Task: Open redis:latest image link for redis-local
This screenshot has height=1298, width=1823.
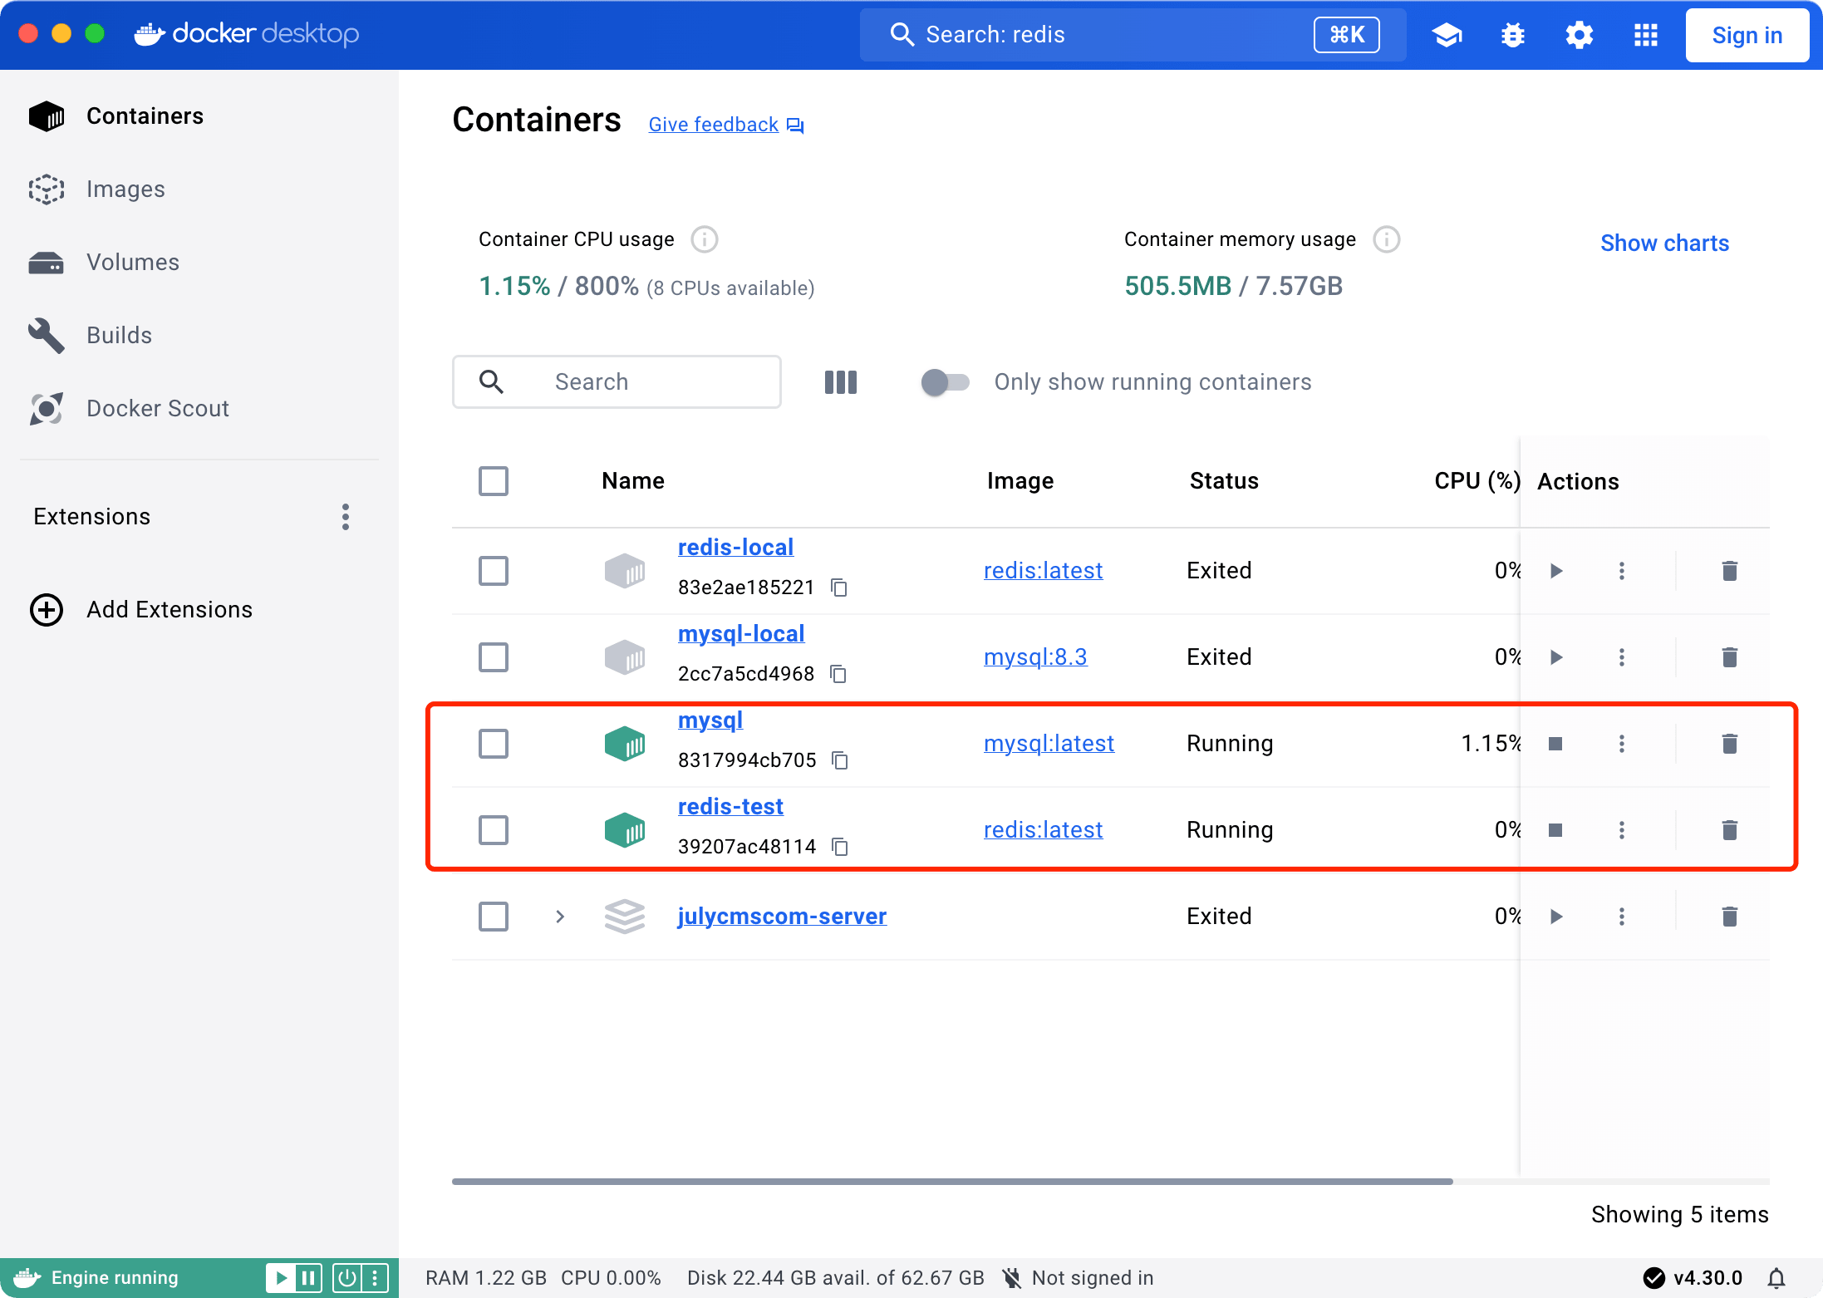Action: coord(1043,571)
